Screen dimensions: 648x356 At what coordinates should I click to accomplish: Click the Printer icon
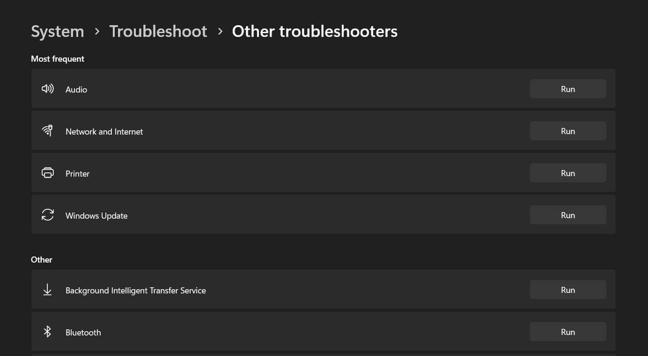pyautogui.click(x=48, y=173)
